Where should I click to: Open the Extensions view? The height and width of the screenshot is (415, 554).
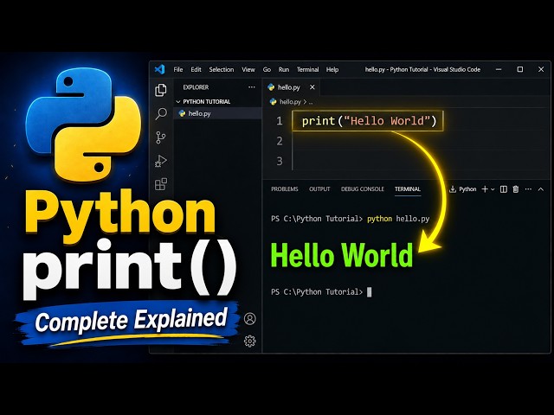[x=161, y=184]
